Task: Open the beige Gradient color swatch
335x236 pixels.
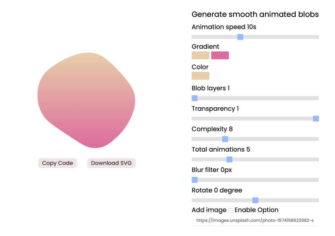Action: tap(201, 56)
